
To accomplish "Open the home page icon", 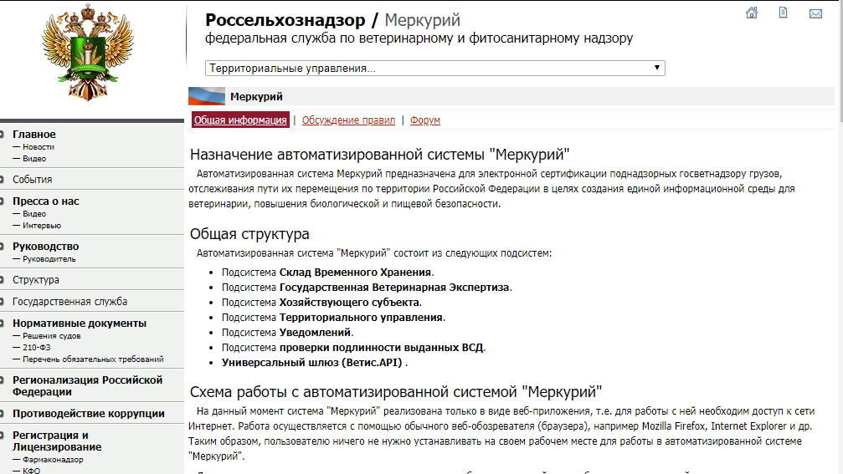I will (752, 13).
